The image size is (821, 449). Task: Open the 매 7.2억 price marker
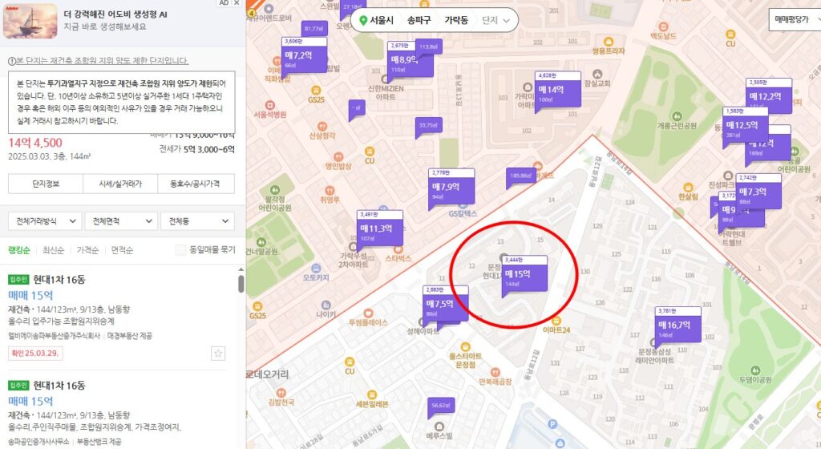coord(304,55)
